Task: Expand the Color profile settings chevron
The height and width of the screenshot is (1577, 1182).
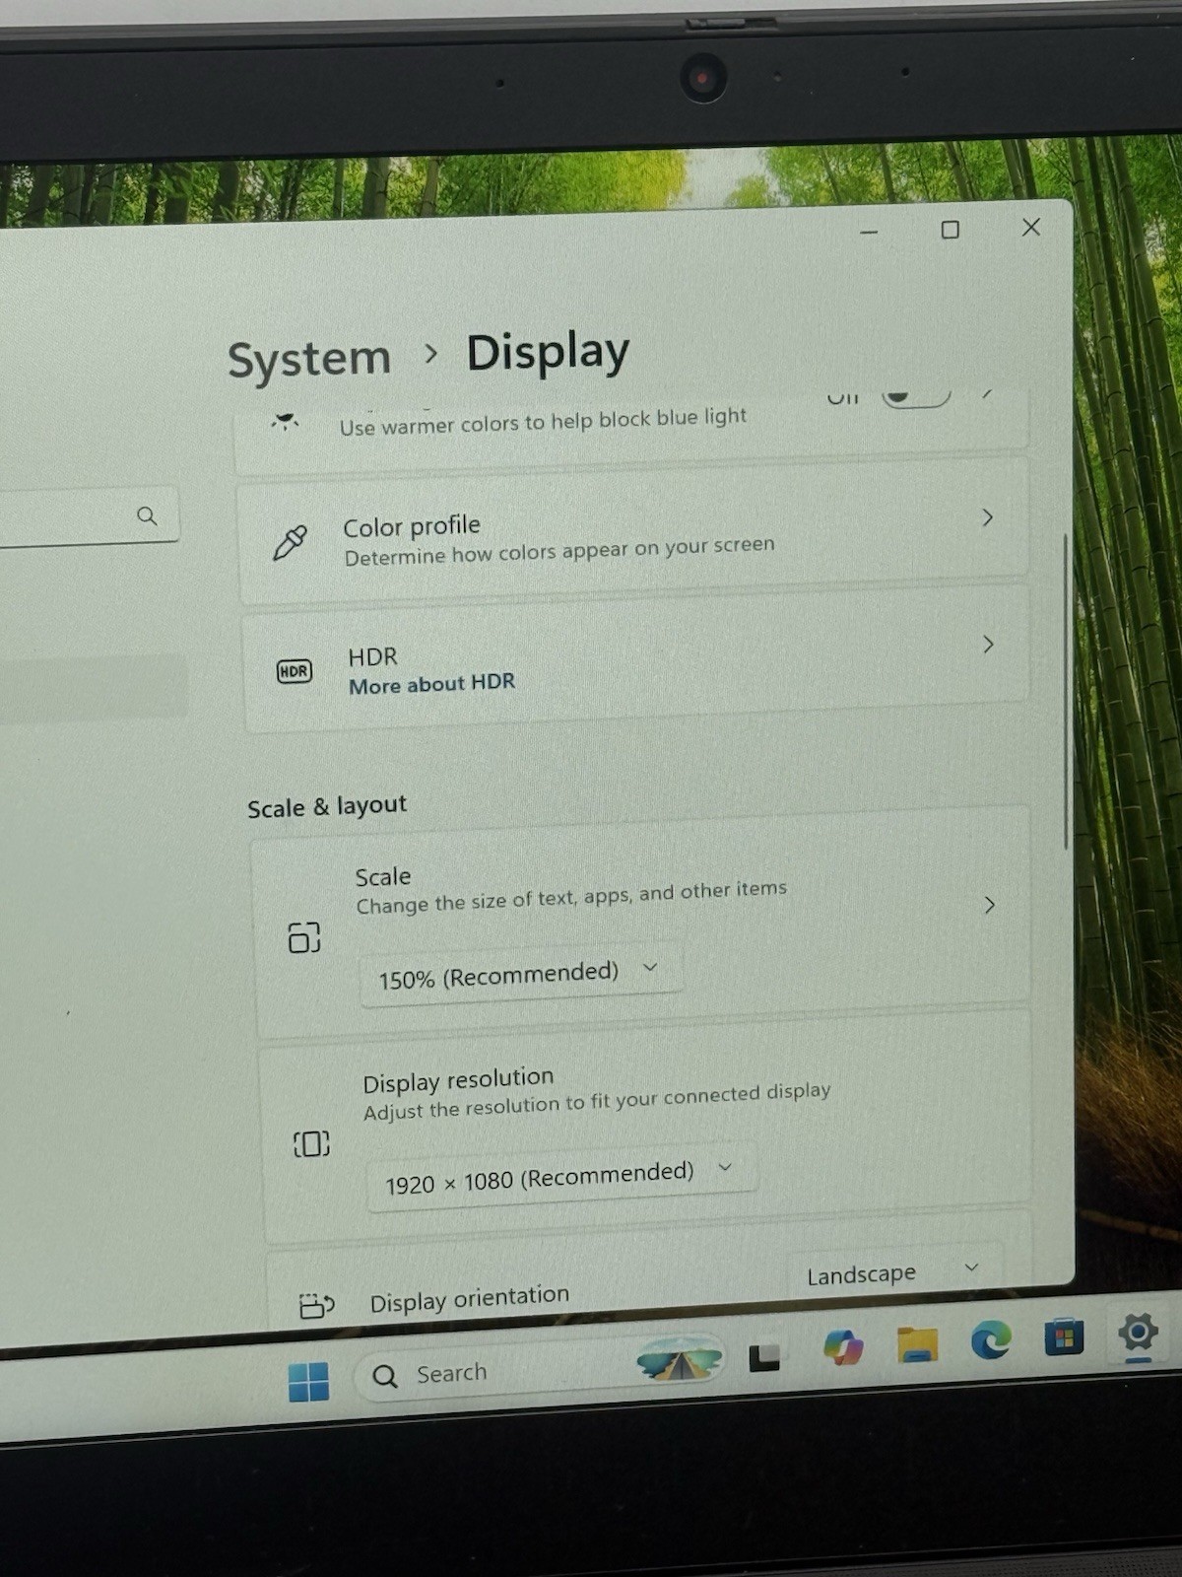Action: (x=987, y=517)
